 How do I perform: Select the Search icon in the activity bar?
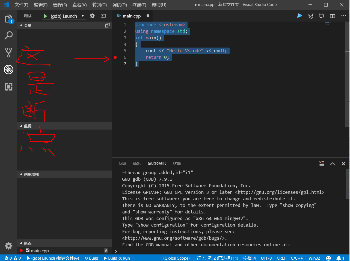pos(8,35)
